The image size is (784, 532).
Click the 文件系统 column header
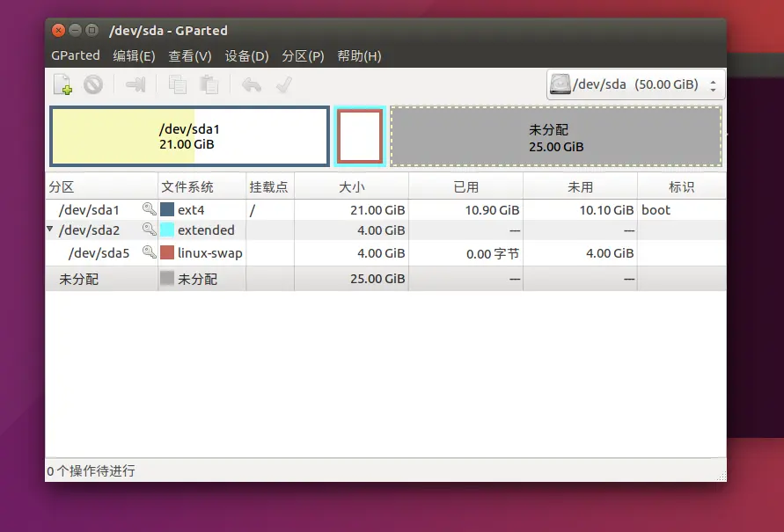(202, 186)
